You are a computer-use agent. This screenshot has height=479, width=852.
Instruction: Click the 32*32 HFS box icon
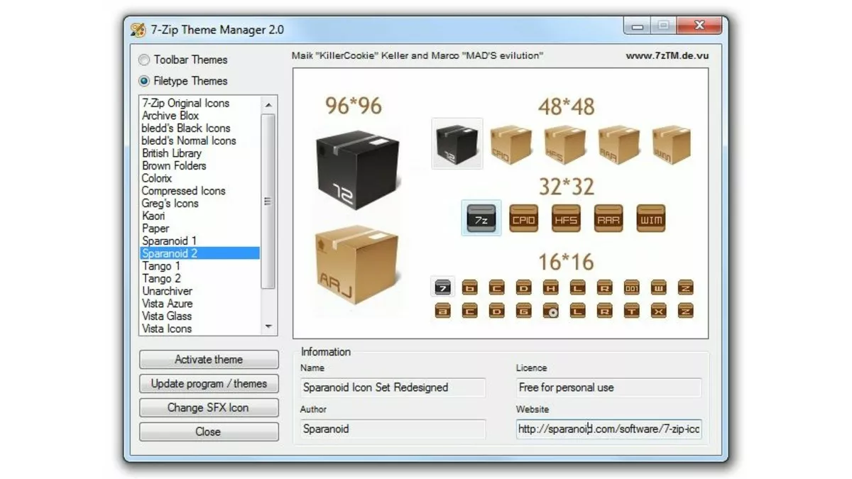[566, 218]
